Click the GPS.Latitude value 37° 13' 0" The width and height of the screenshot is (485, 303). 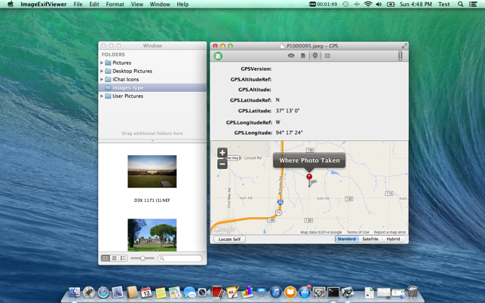pyautogui.click(x=287, y=111)
